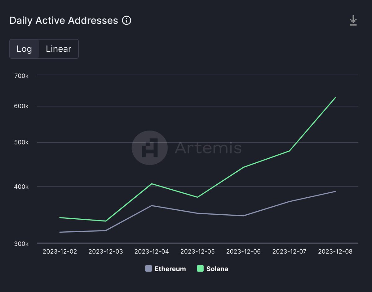372x292 pixels.
Task: Click the 700k y-axis label
Action: pyautogui.click(x=22, y=76)
